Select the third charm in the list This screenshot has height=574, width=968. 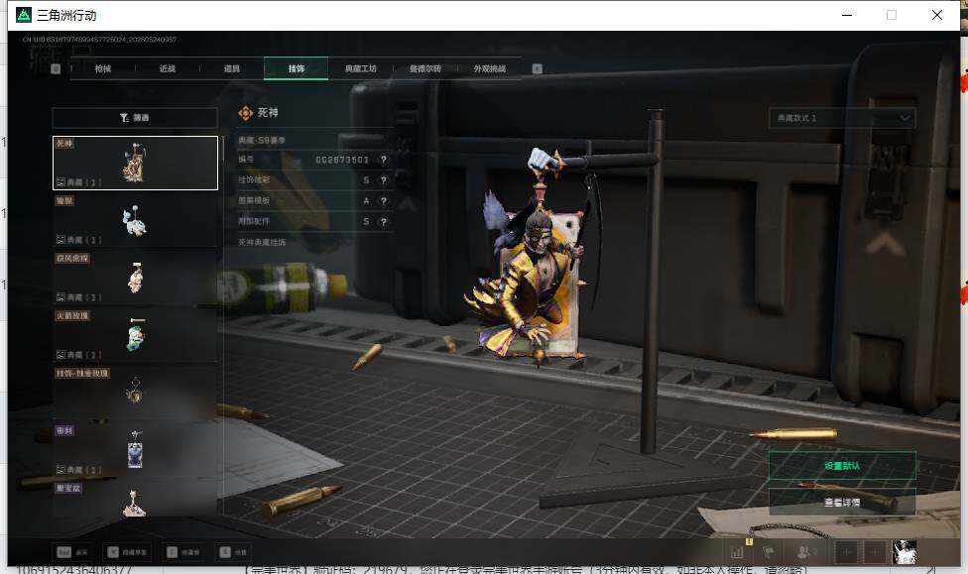coord(135,278)
